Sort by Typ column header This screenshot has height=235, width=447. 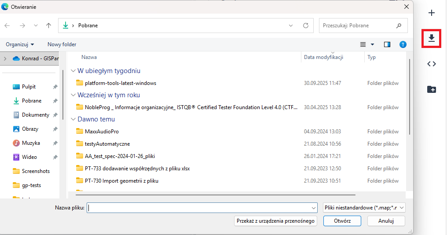point(371,57)
